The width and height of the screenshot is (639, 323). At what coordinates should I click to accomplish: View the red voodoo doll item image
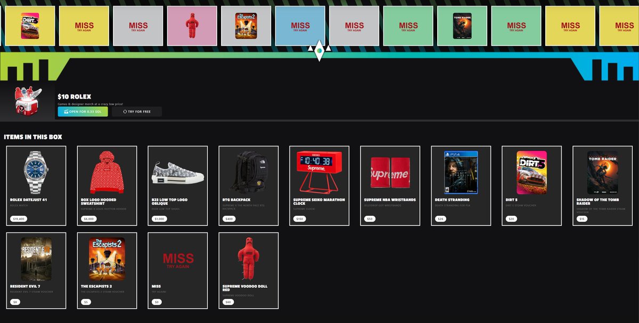(248, 259)
